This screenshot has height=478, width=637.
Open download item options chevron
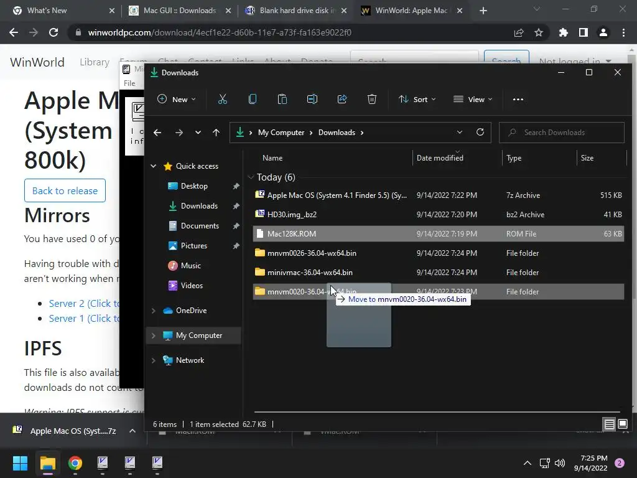click(133, 431)
